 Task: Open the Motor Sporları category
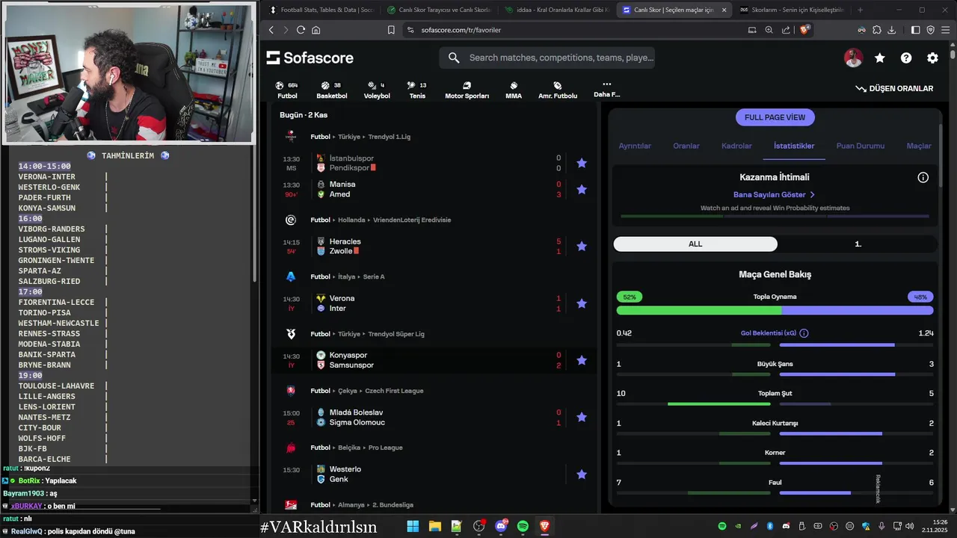pos(467,90)
